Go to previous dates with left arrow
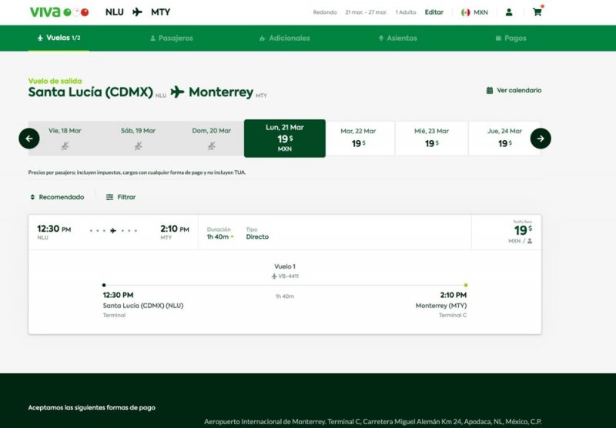 point(29,139)
